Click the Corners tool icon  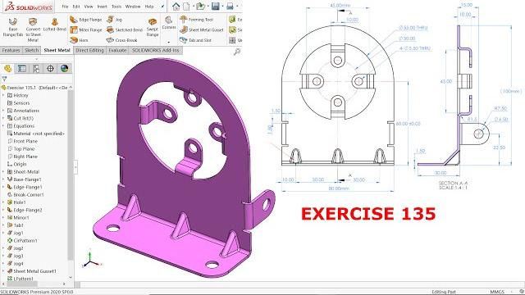pos(169,20)
